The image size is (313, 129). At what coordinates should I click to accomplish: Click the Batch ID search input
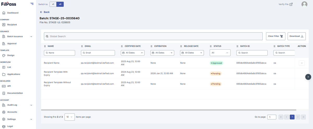252,53
